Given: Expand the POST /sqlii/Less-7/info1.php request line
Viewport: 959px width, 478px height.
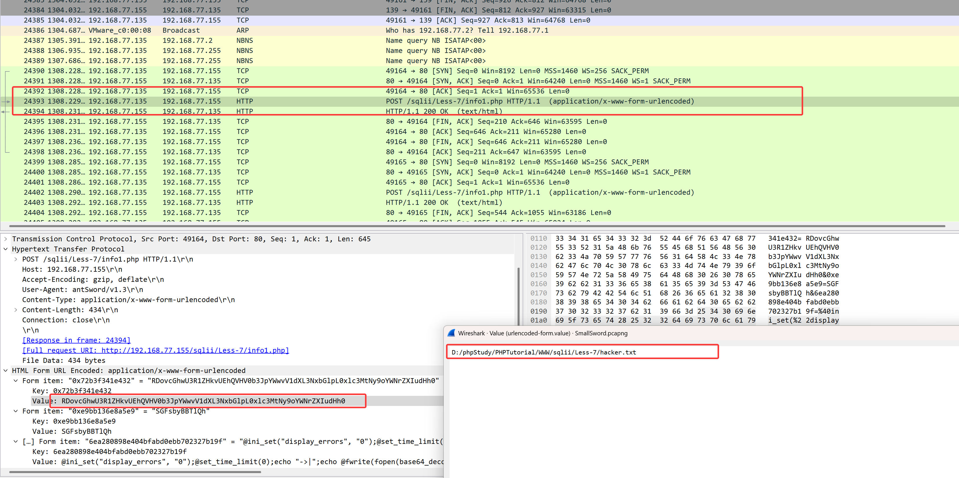Looking at the screenshot, I should [x=16, y=259].
